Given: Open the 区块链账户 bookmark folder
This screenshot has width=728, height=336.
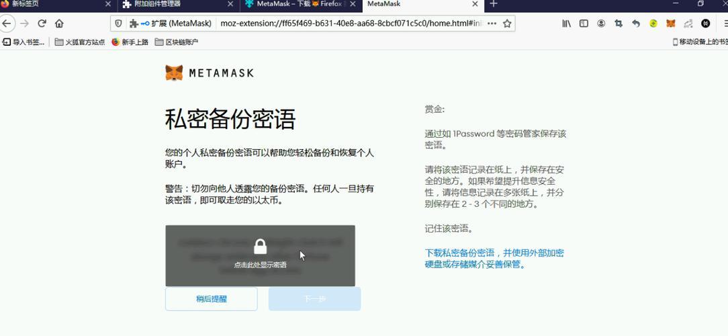Looking at the screenshot, I should (x=177, y=42).
